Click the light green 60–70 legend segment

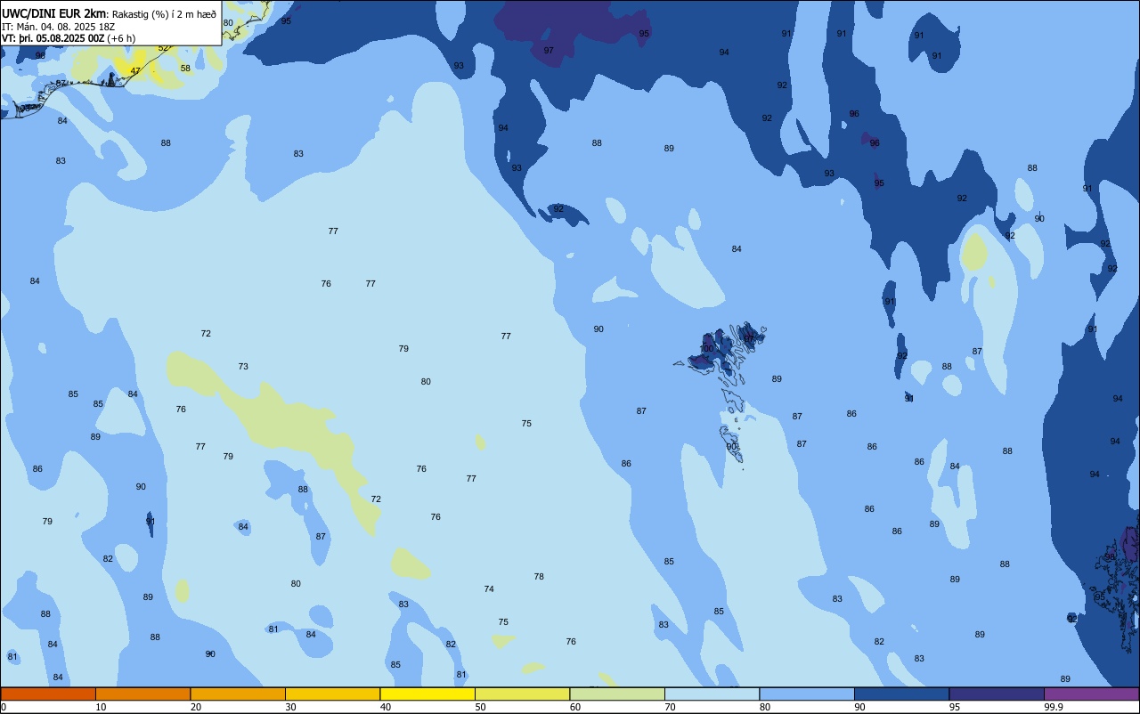617,694
